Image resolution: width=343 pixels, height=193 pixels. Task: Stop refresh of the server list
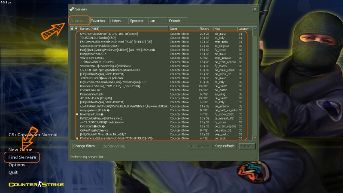[x=225, y=146]
